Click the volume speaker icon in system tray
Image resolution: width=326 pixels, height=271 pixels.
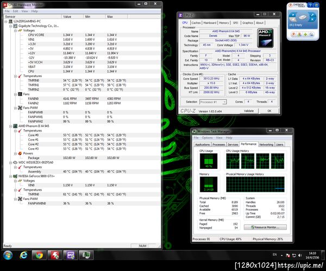[300, 255]
